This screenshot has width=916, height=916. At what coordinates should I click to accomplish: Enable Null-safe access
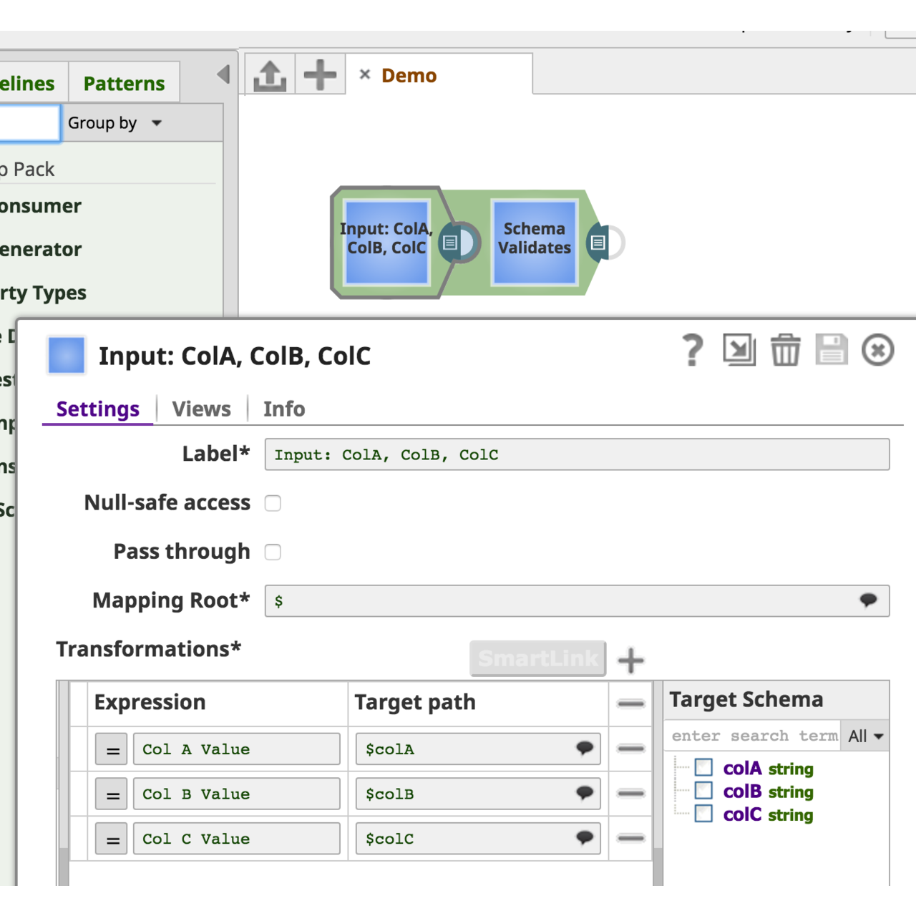[x=273, y=503]
